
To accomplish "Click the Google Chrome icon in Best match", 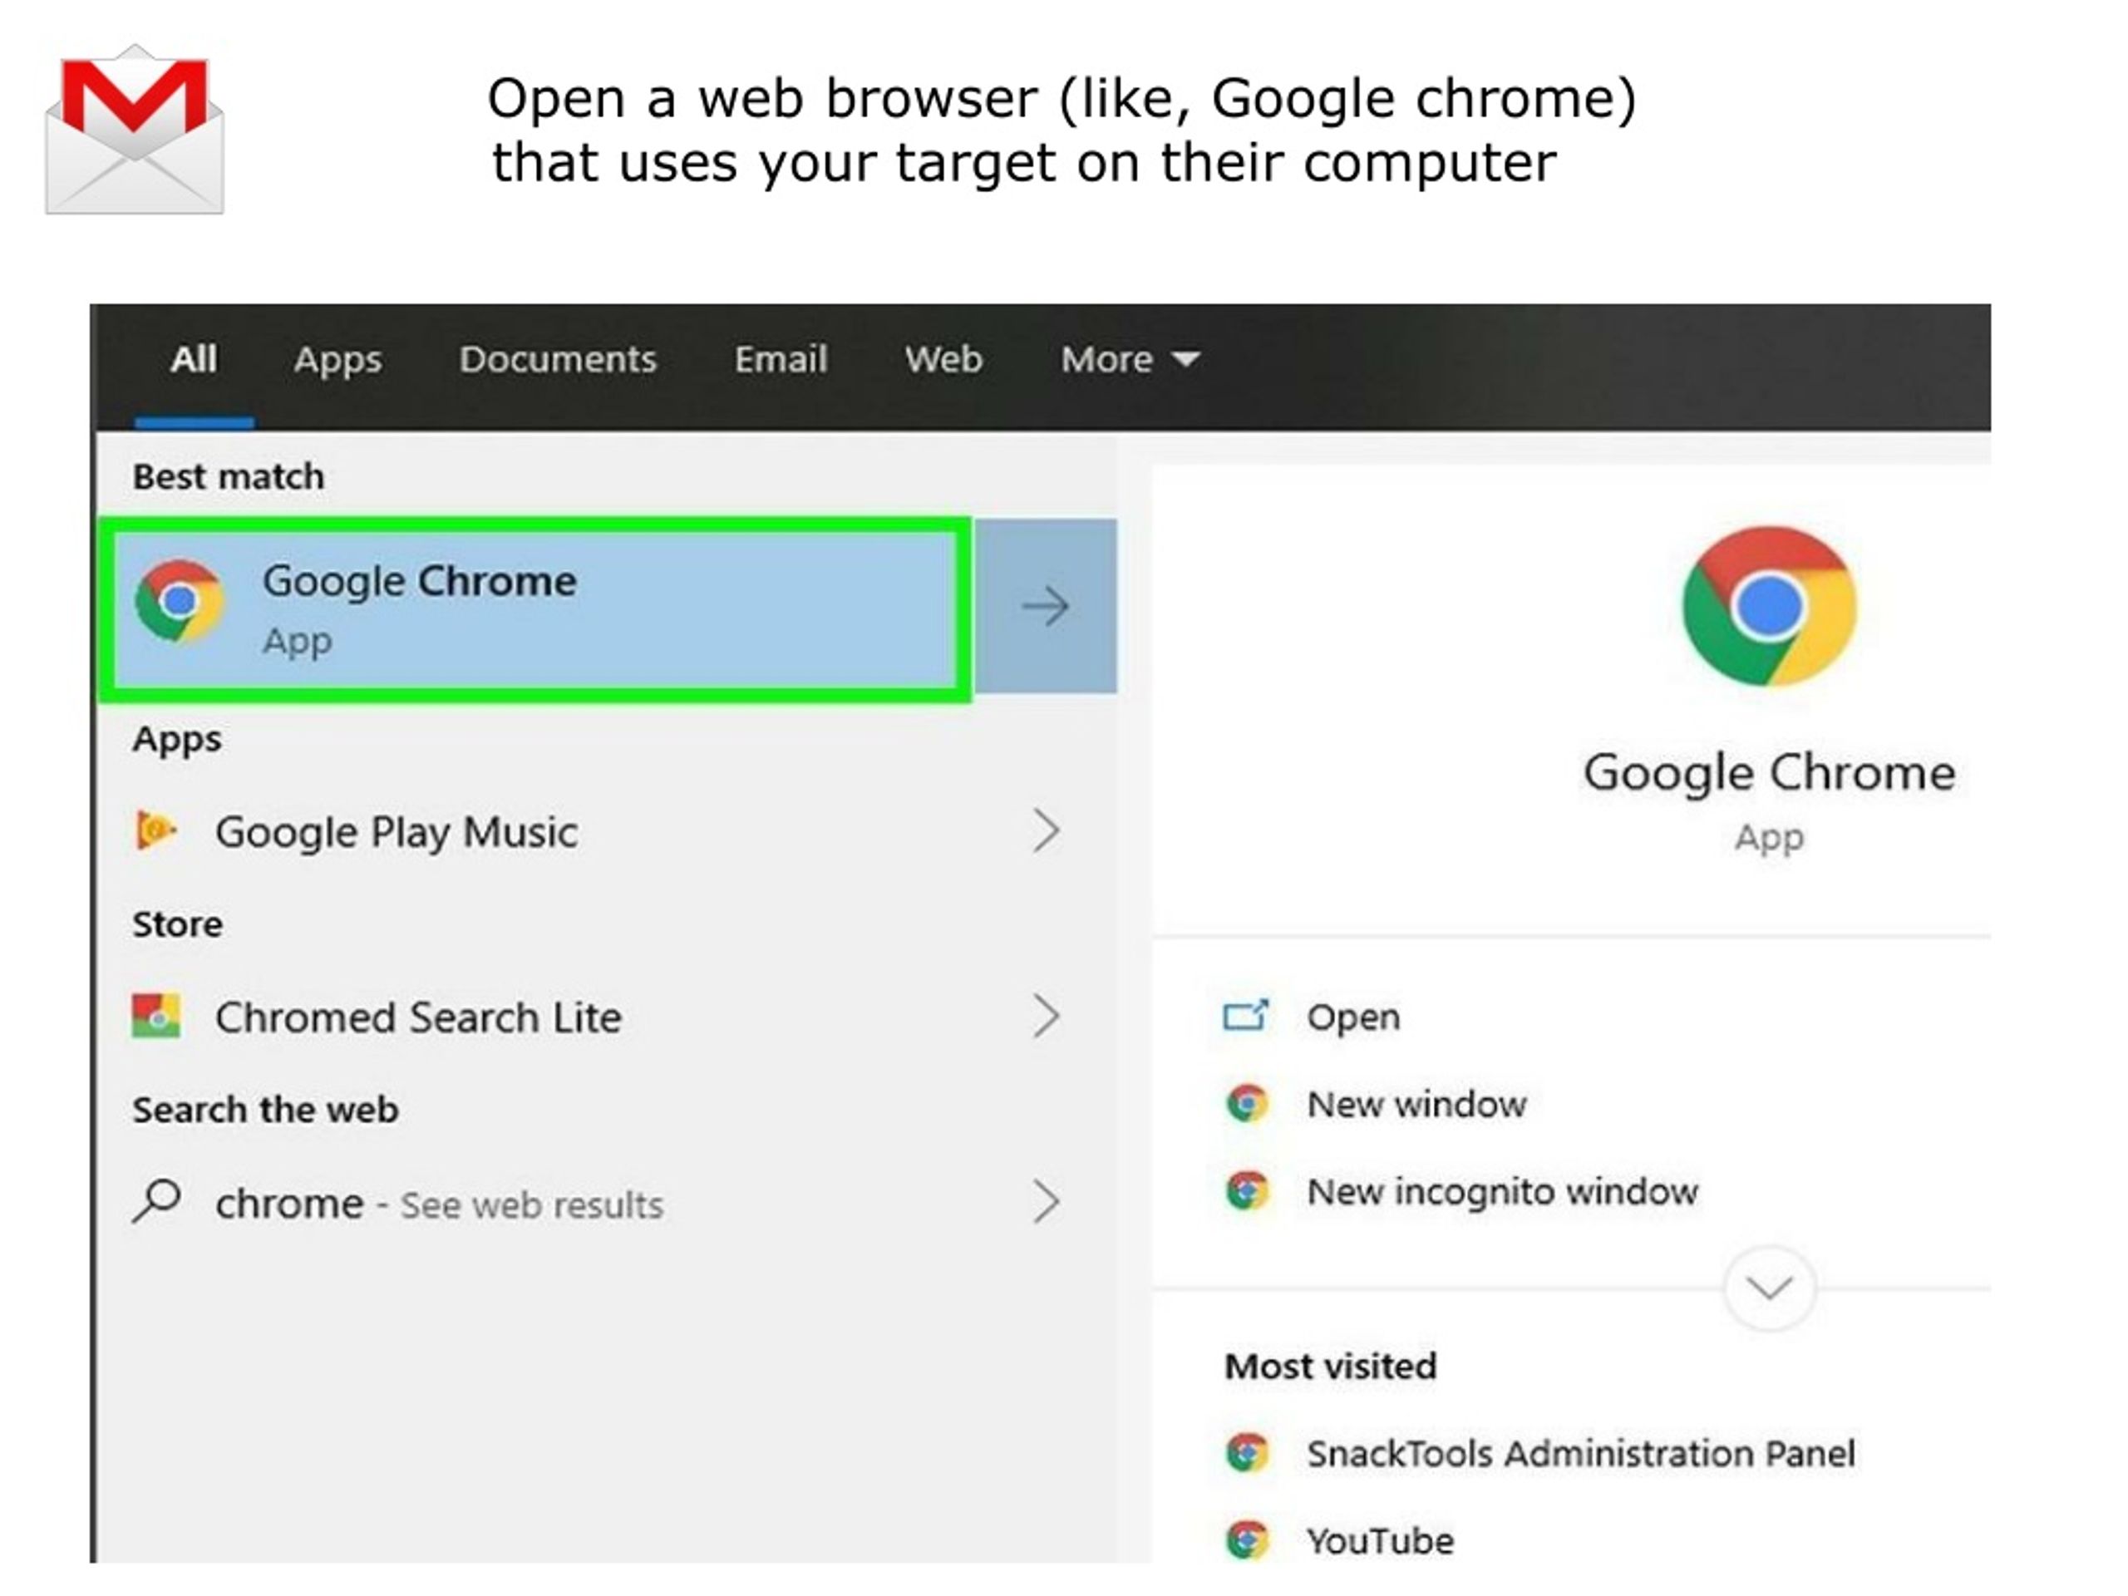I will coord(180,602).
